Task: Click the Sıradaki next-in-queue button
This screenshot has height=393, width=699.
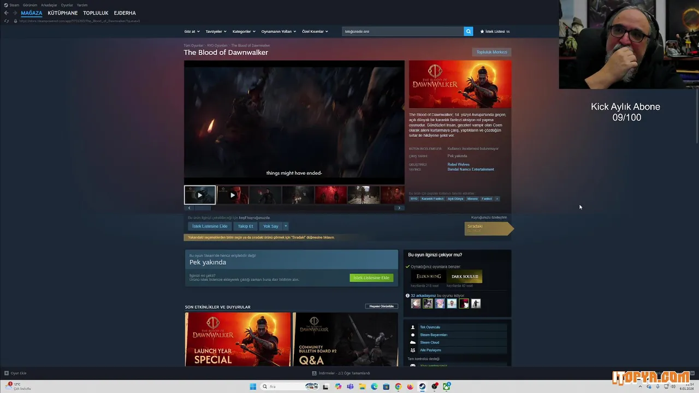Action: pyautogui.click(x=489, y=228)
